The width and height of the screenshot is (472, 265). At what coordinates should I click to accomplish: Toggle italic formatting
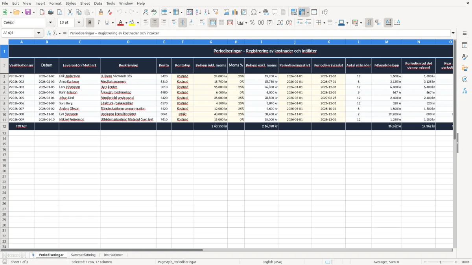coord(99,23)
